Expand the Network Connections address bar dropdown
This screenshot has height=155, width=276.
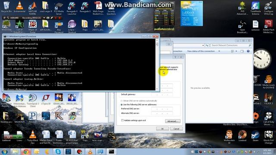pos(203,45)
